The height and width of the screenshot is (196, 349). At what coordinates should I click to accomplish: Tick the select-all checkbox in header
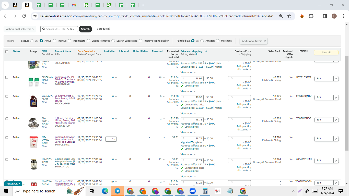7,52
